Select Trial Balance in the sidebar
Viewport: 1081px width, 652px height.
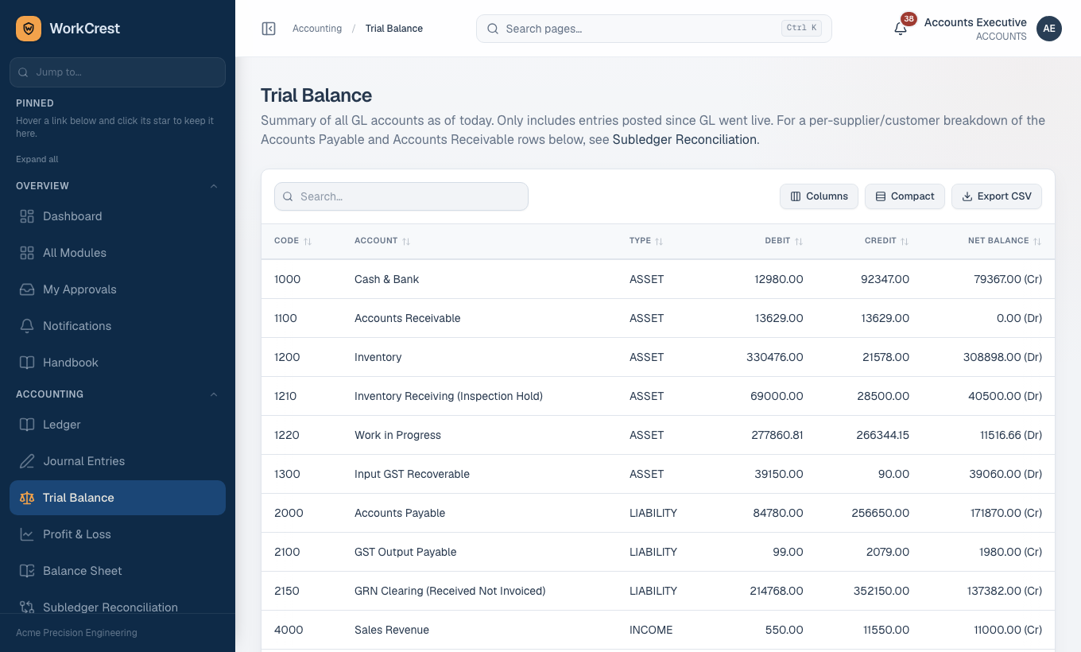118,498
